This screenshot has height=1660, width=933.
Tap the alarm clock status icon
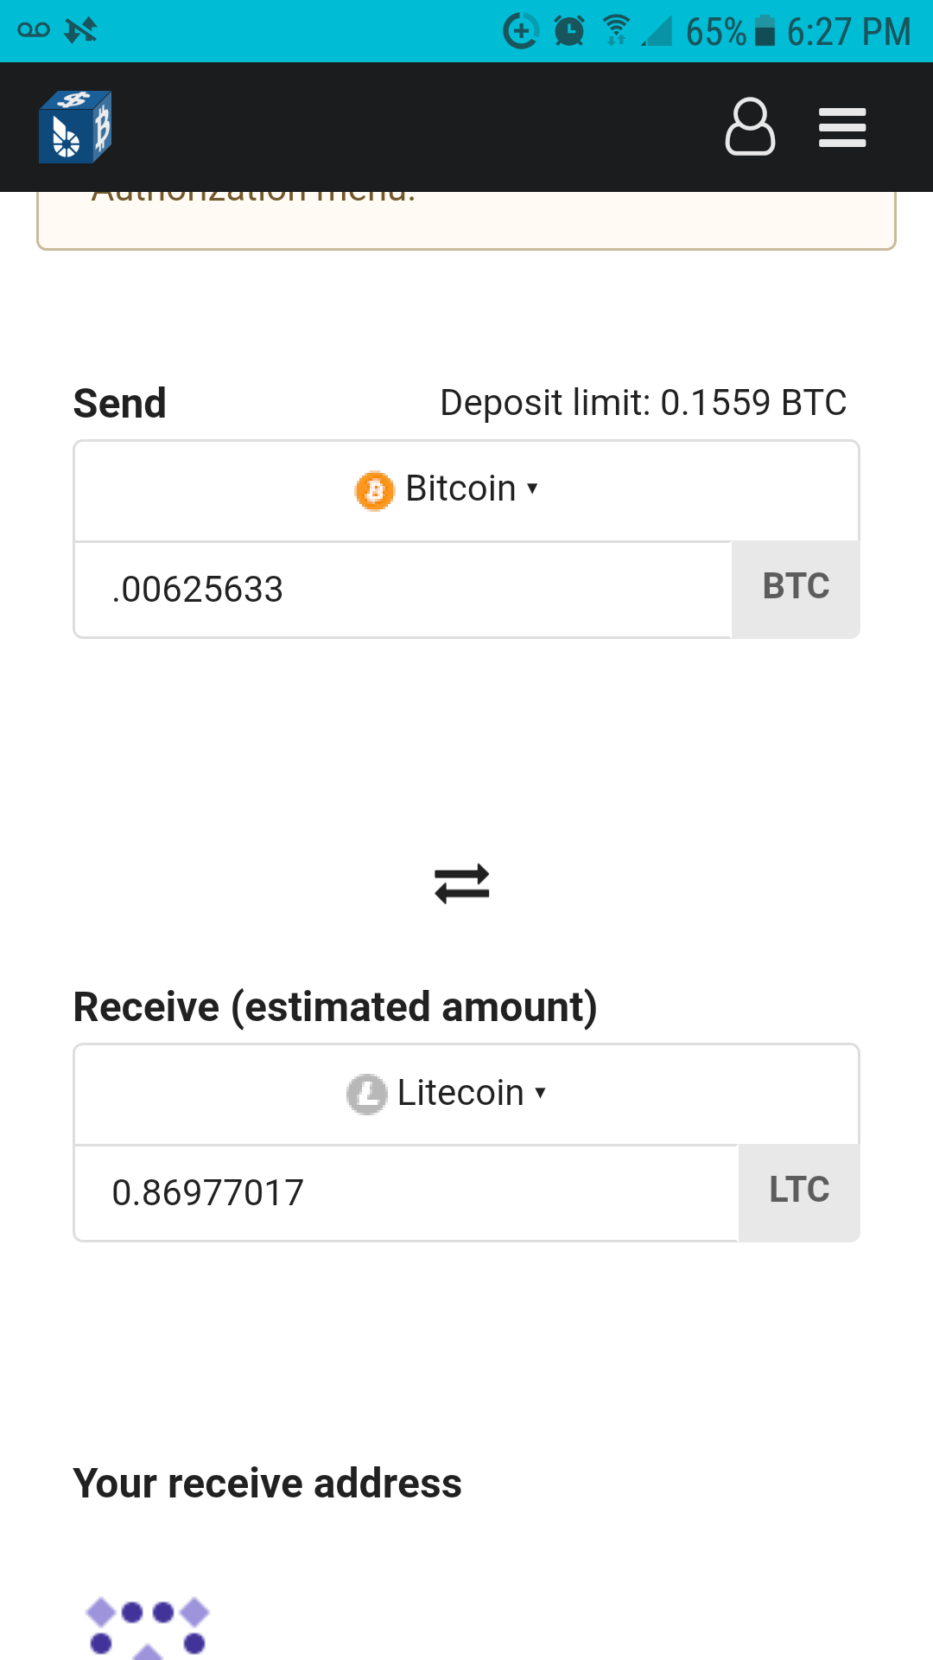569,31
